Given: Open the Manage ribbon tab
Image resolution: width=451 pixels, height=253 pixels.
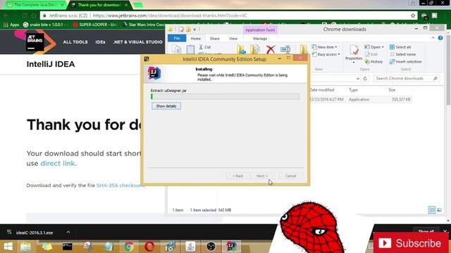Looking at the screenshot, I should pyautogui.click(x=260, y=39).
